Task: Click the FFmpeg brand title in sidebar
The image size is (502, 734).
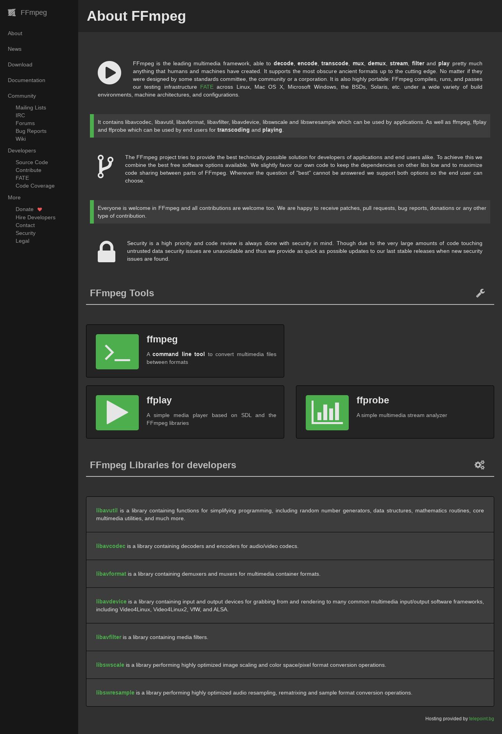Action: (x=34, y=13)
